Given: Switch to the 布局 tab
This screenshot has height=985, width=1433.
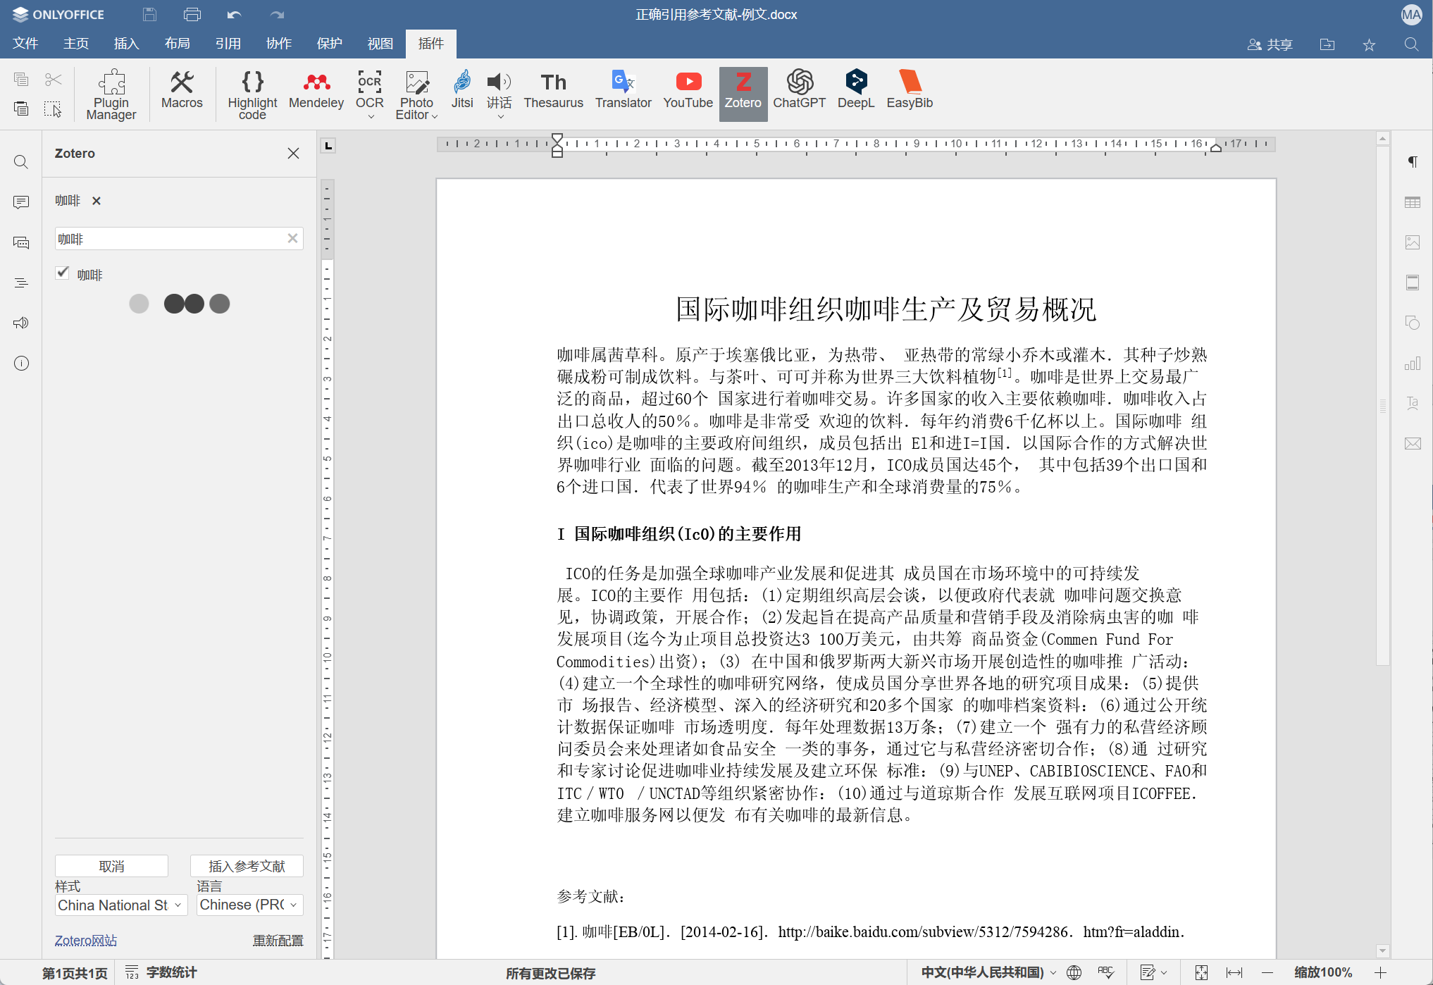Looking at the screenshot, I should tap(177, 44).
